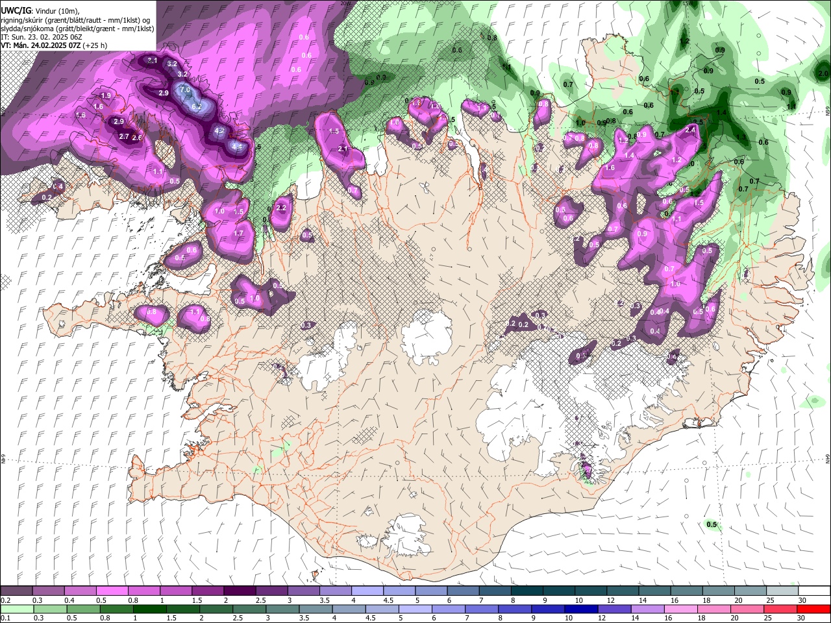
Task: Pick the bright pink 0.5 swatch in snow scale
Action: point(112,591)
